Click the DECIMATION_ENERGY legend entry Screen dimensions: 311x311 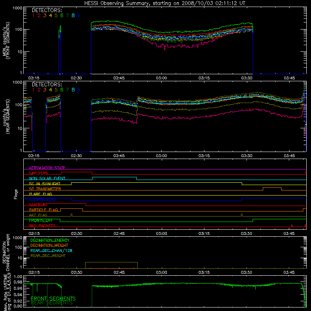(x=50, y=240)
